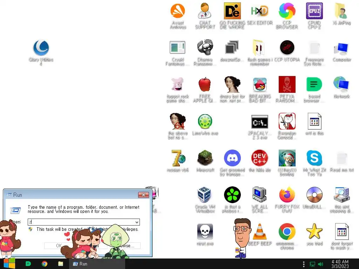Screen dimensions: 359x269
Task: Select the mirai exe skull icon
Action: click(205, 232)
